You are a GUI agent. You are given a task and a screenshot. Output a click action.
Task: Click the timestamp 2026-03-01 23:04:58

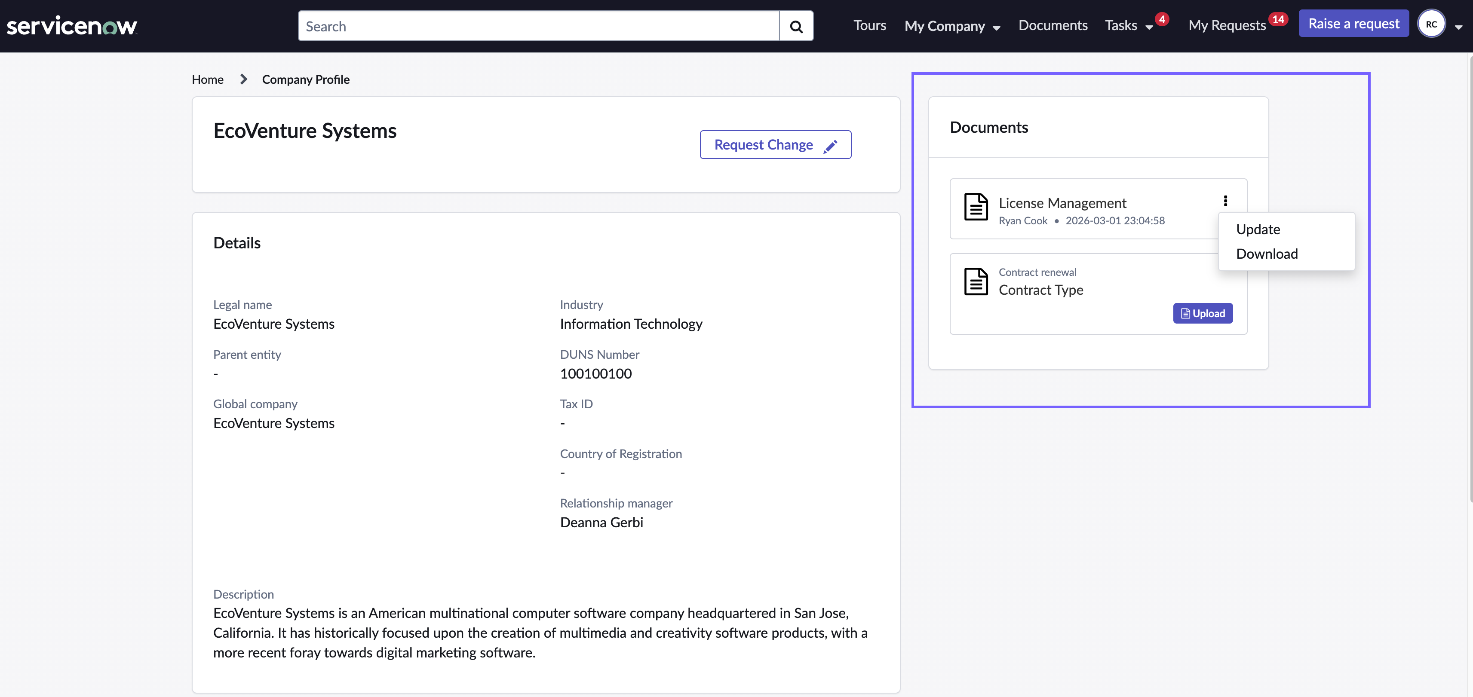[1115, 220]
